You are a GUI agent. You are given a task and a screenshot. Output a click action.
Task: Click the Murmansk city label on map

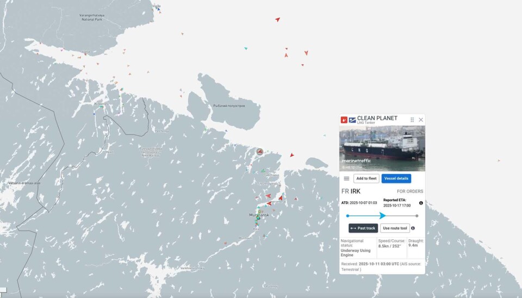(259, 215)
